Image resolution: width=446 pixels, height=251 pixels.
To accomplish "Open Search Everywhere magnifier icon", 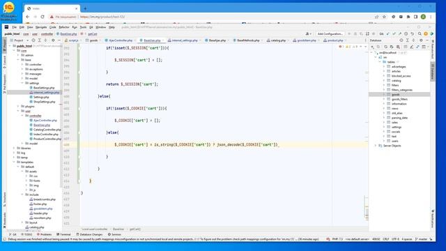I will pyautogui.click(x=420, y=34).
